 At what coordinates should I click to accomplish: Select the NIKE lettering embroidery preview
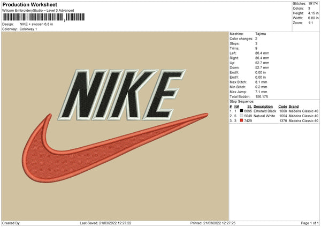tap(122, 94)
